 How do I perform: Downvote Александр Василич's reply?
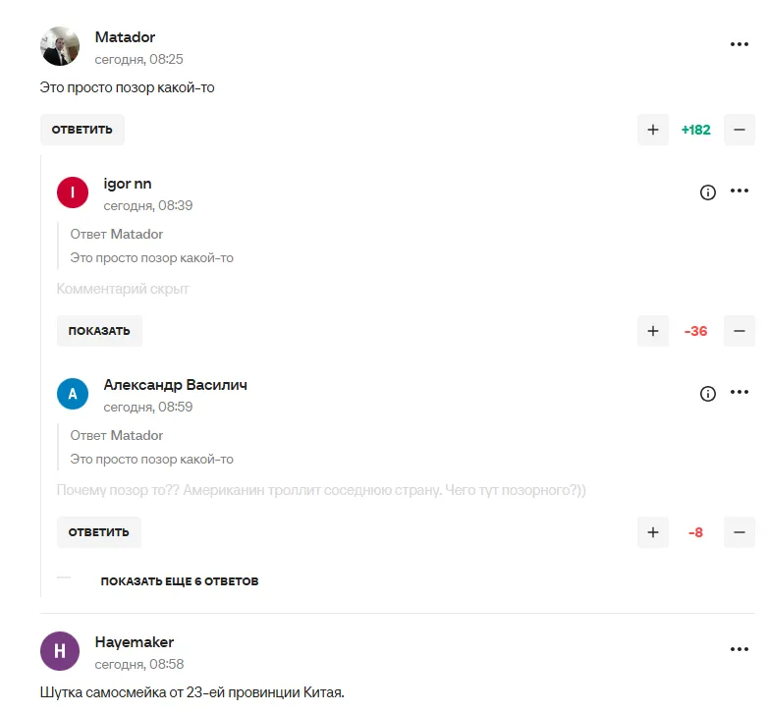tap(740, 532)
